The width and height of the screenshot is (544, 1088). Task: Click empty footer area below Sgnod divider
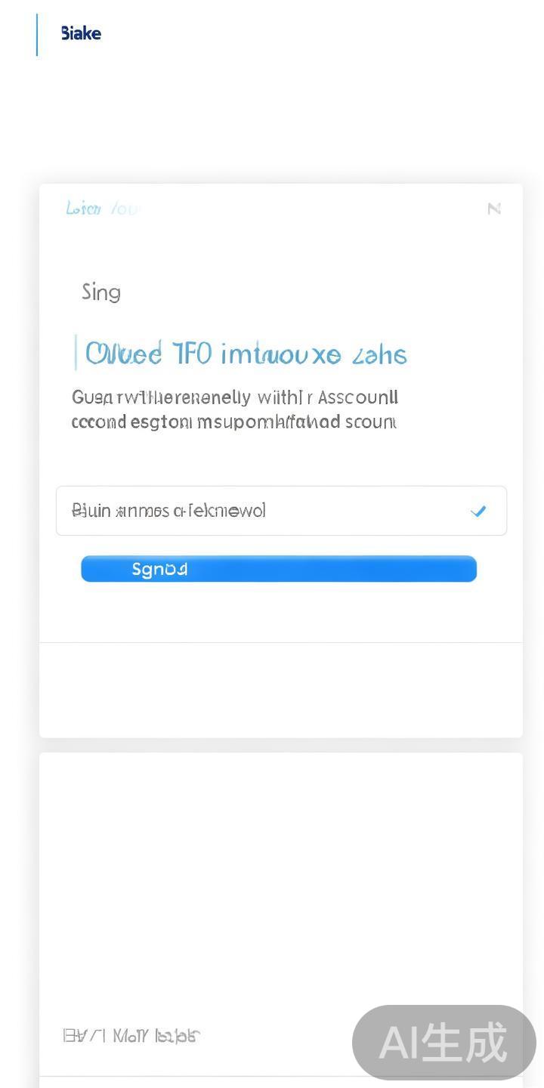[x=280, y=689]
